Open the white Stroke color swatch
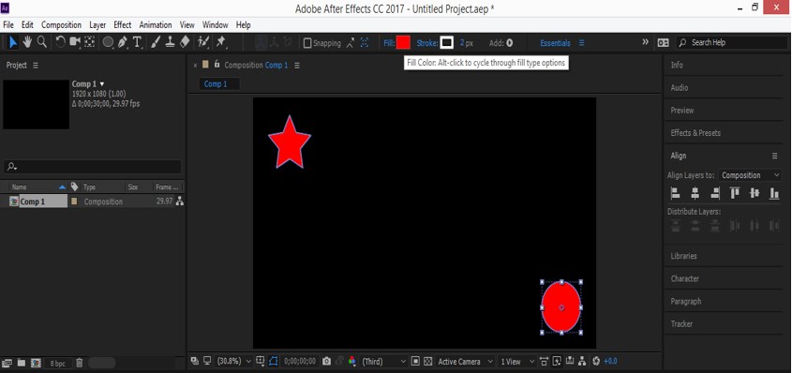This screenshot has width=792, height=373. (x=446, y=43)
